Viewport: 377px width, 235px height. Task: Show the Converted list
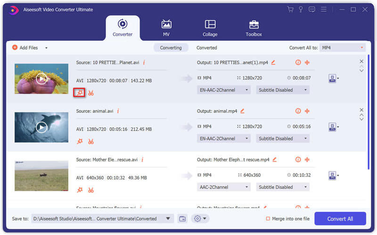point(206,48)
